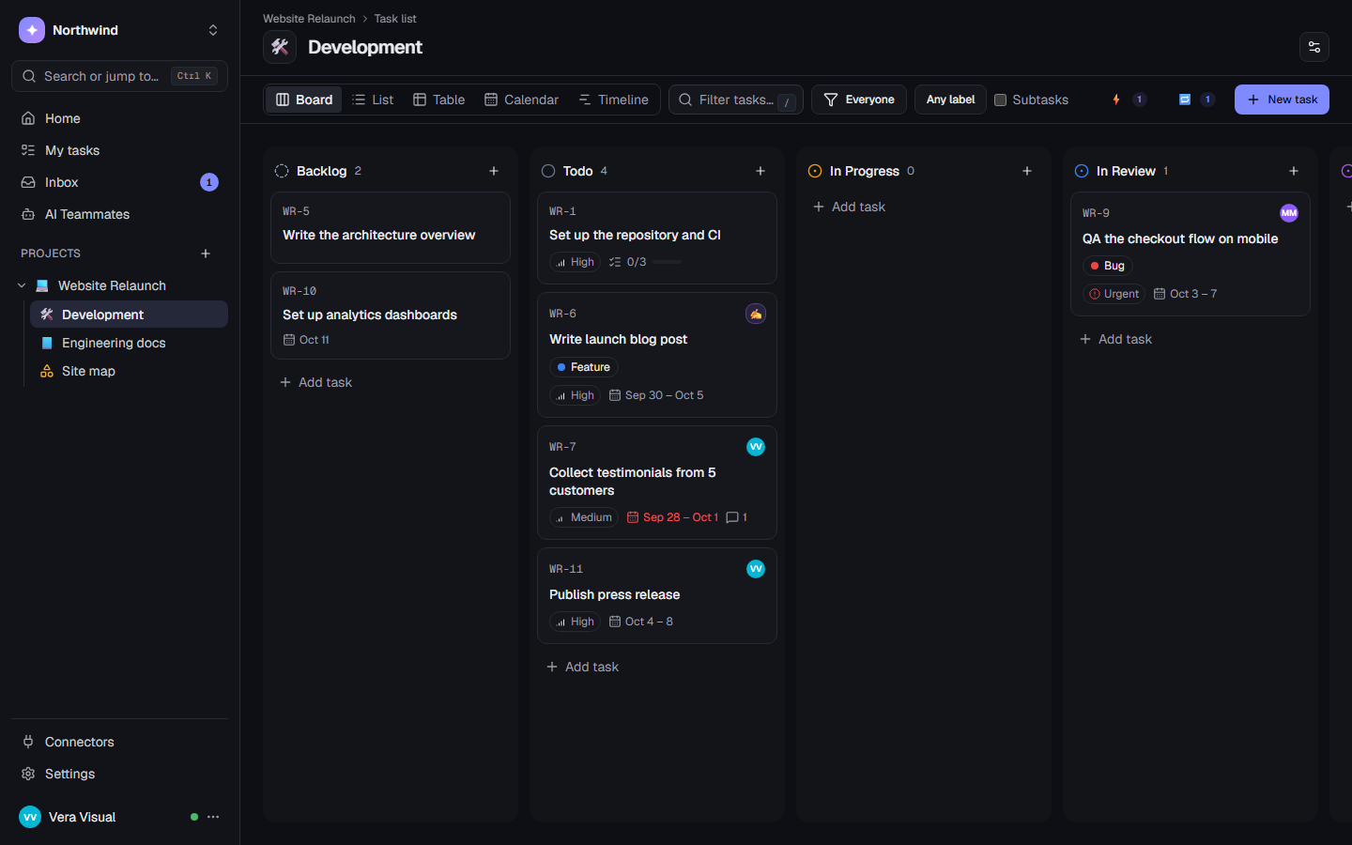Click the plus icon in Todo header
The image size is (1352, 845).
(x=760, y=171)
